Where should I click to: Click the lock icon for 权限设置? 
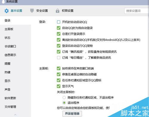pos(58,11)
